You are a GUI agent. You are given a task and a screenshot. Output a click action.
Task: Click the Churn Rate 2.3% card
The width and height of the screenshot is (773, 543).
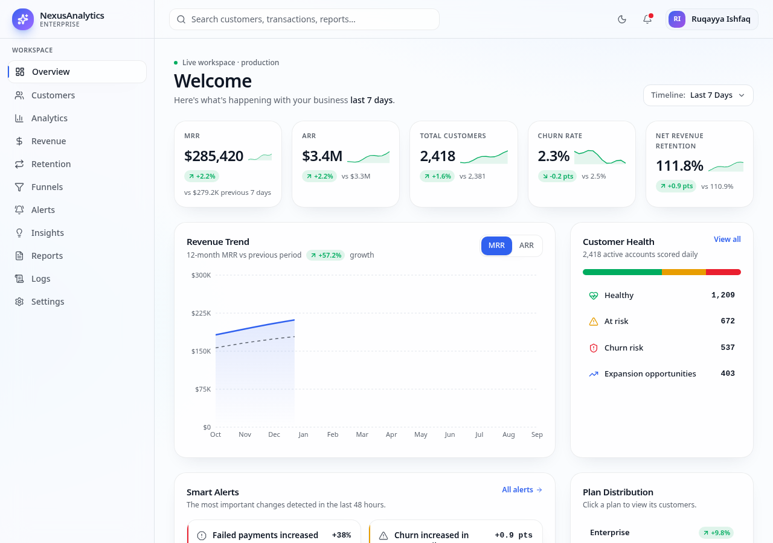(582, 164)
